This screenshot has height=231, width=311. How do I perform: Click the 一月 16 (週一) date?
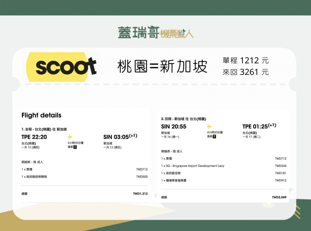(170, 137)
